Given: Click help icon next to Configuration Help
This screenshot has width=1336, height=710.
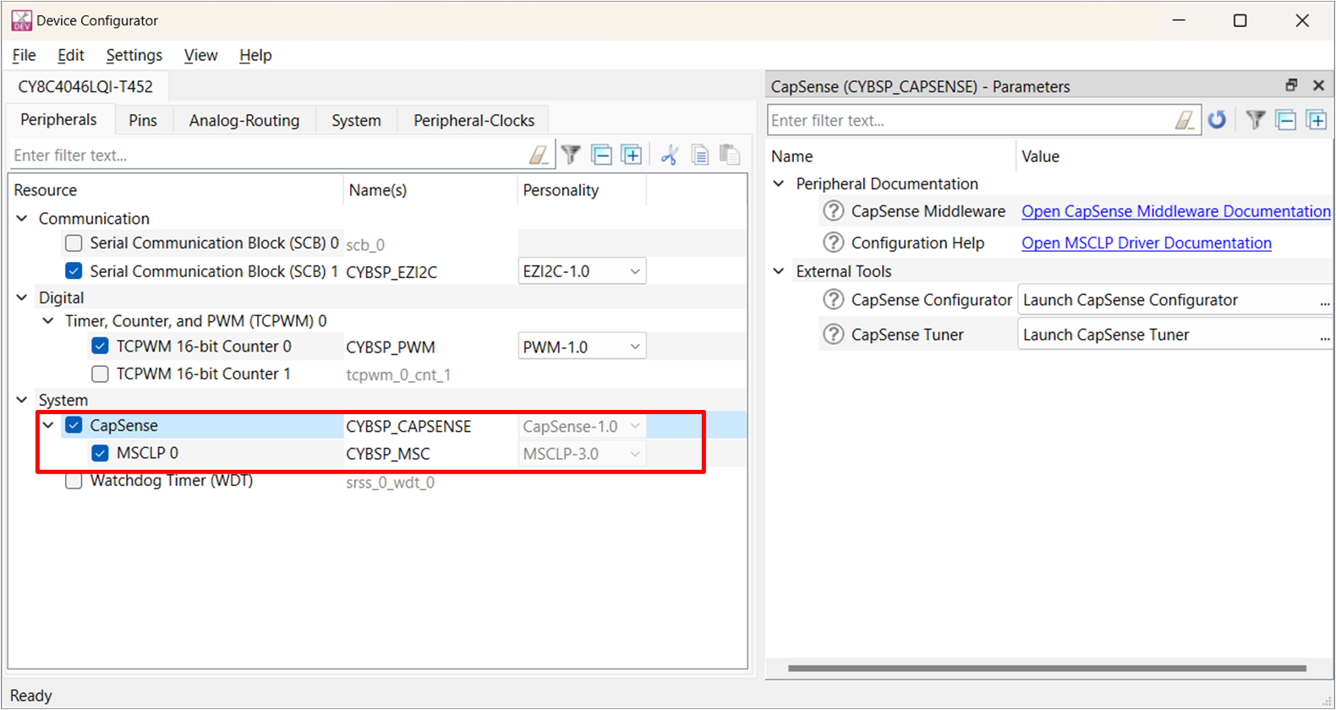Looking at the screenshot, I should click(834, 243).
